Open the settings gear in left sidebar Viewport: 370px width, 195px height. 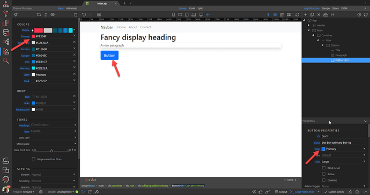[x=6, y=180]
